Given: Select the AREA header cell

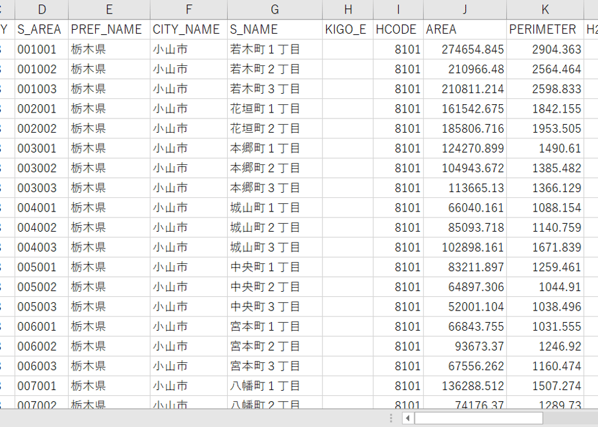Looking at the screenshot, I should 465,29.
